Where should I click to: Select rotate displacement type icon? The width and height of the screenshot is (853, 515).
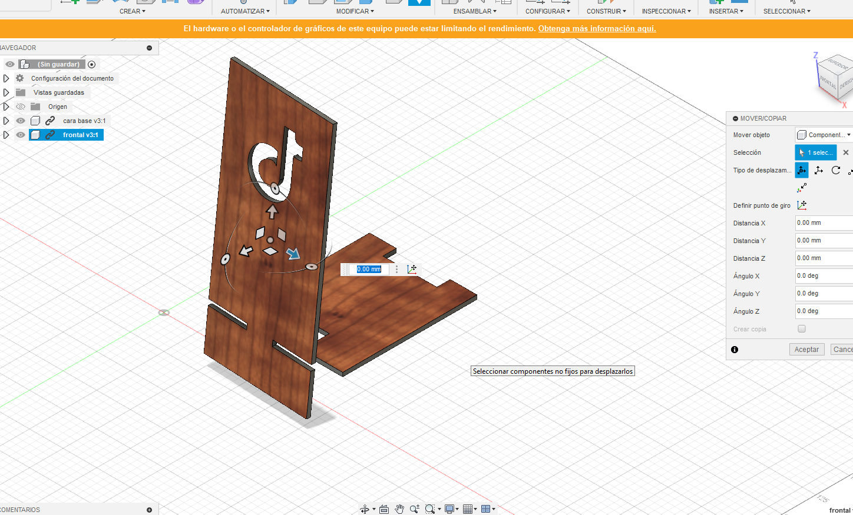click(836, 170)
